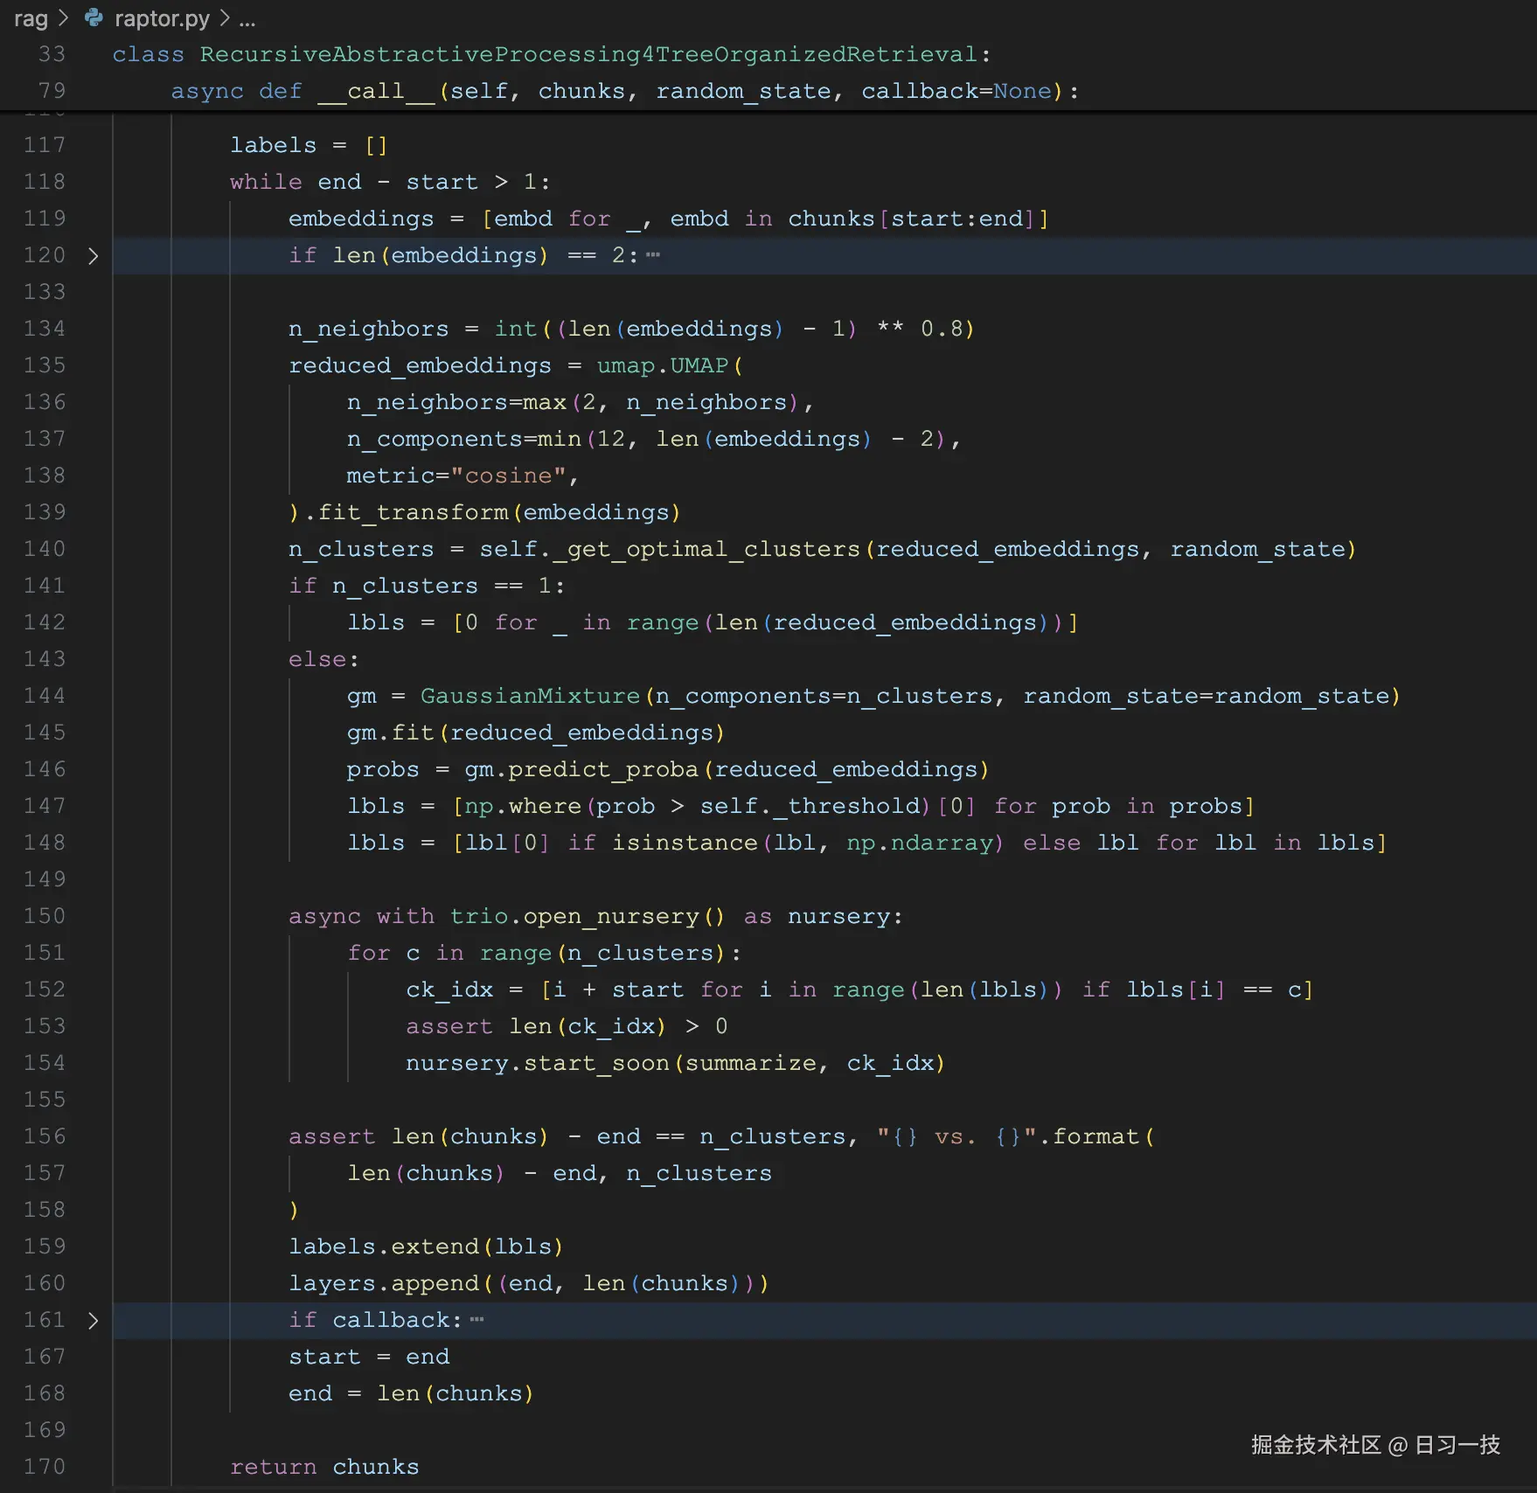Click 'layers.append' on line 160
1537x1493 pixels.
click(x=384, y=1283)
